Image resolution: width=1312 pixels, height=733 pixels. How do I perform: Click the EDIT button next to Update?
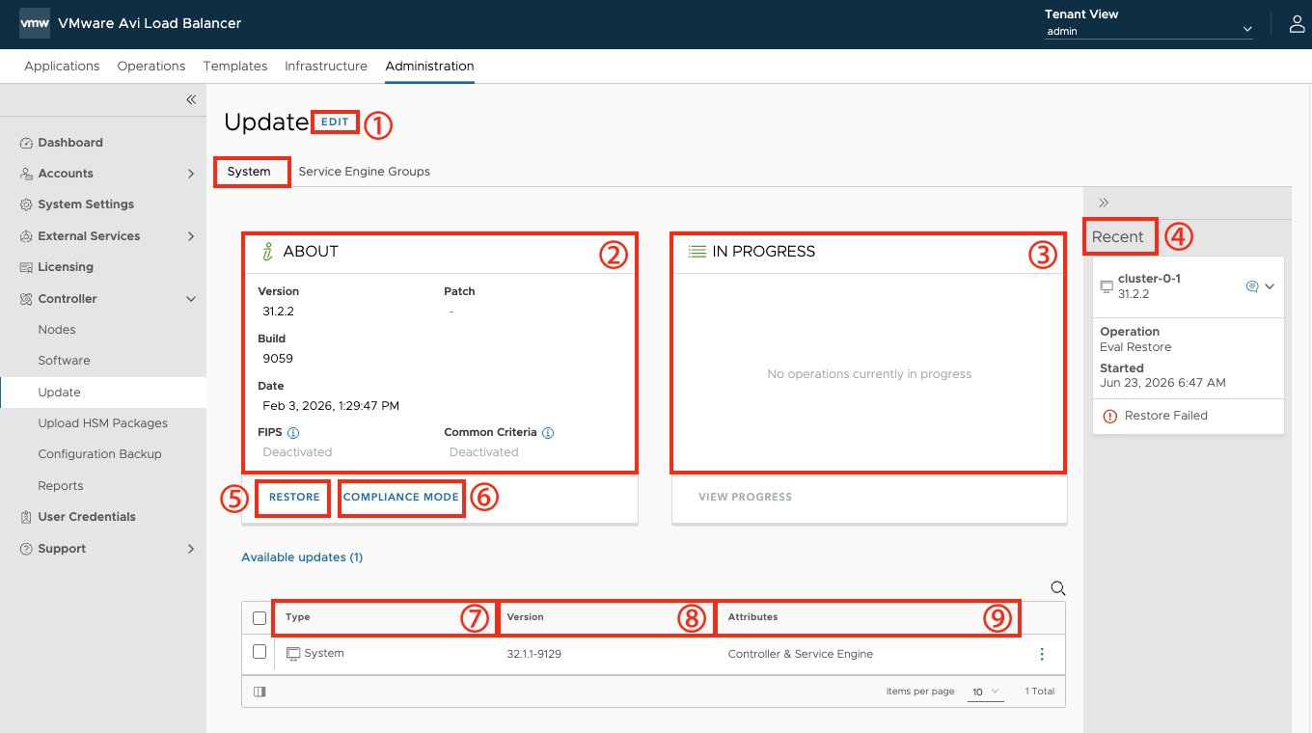pyautogui.click(x=335, y=122)
